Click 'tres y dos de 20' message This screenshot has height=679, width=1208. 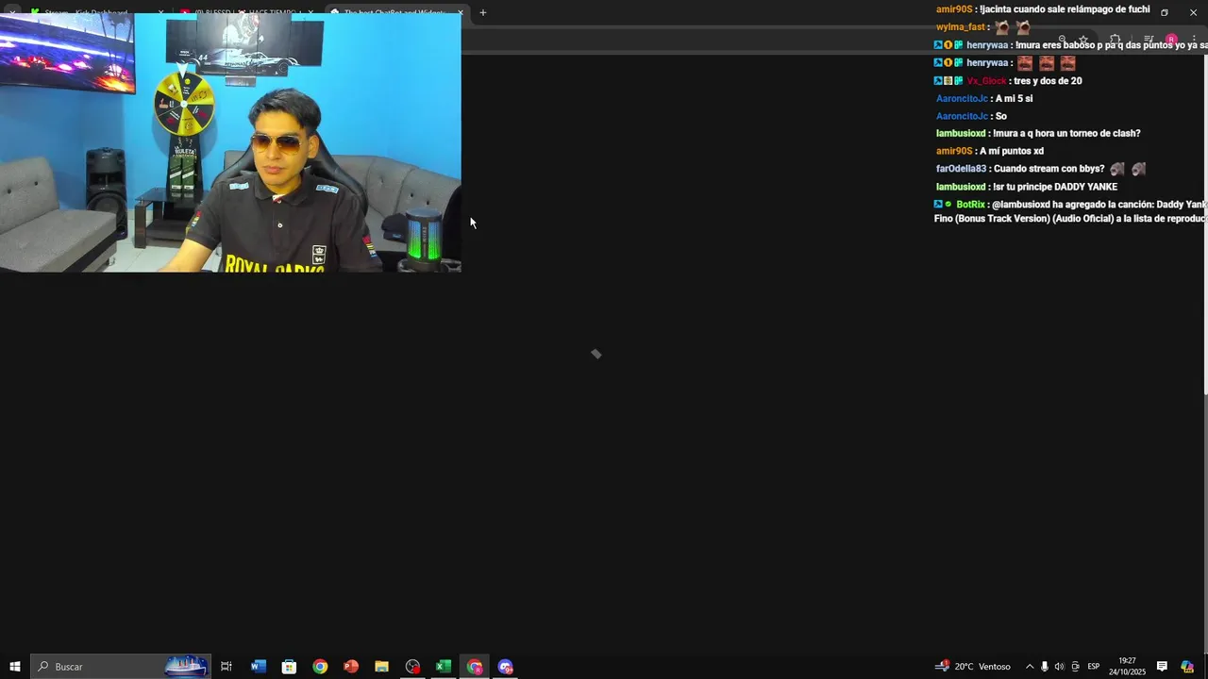[1048, 81]
